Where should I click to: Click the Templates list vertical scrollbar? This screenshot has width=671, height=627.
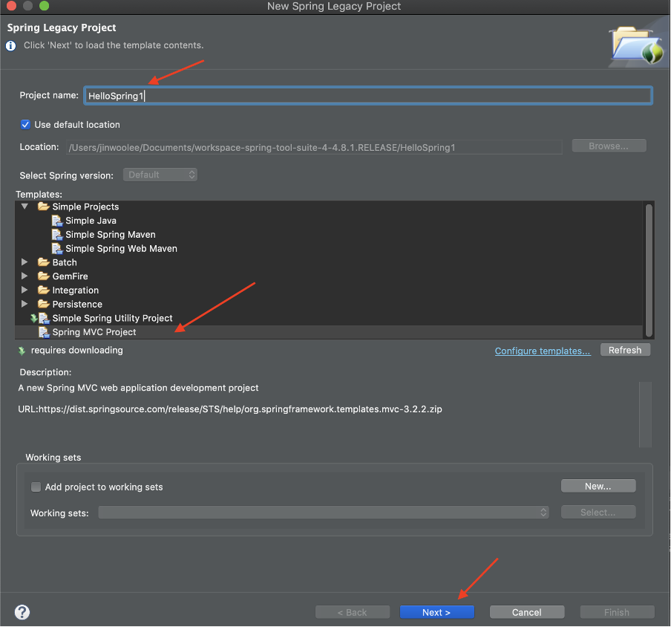point(649,270)
